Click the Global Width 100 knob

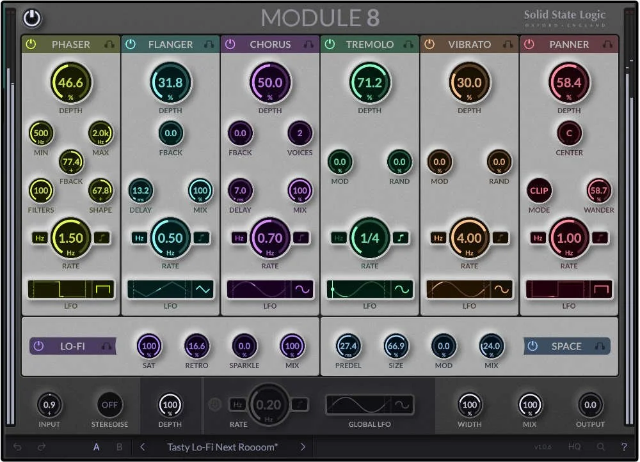[469, 404]
